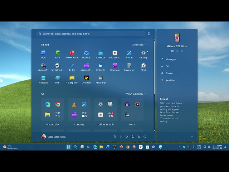Image resolution: width=229 pixels, height=172 pixels.
Task: Open Settings gear in the Start footer
Action: 139,137
